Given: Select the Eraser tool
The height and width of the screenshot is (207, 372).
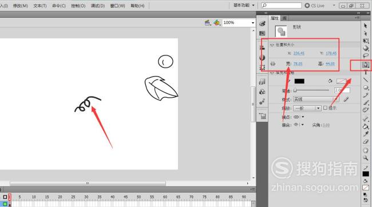Looking at the screenshot, I should pyautogui.click(x=366, y=142).
